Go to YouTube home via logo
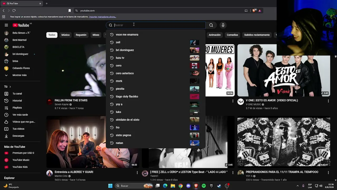 pyautogui.click(x=21, y=25)
